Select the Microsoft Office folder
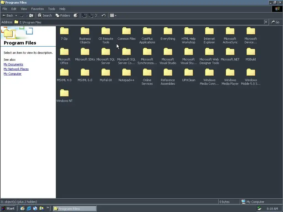 tap(64, 56)
